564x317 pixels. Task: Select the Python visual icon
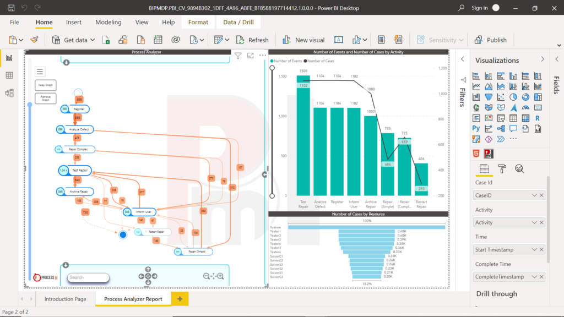475,128
